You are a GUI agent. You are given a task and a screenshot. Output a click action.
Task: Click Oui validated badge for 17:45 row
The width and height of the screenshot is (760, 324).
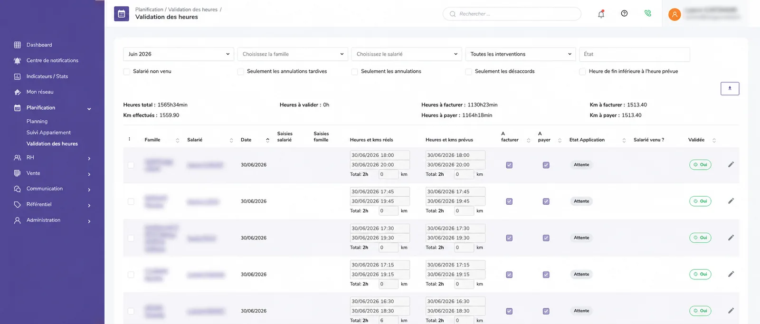click(700, 201)
